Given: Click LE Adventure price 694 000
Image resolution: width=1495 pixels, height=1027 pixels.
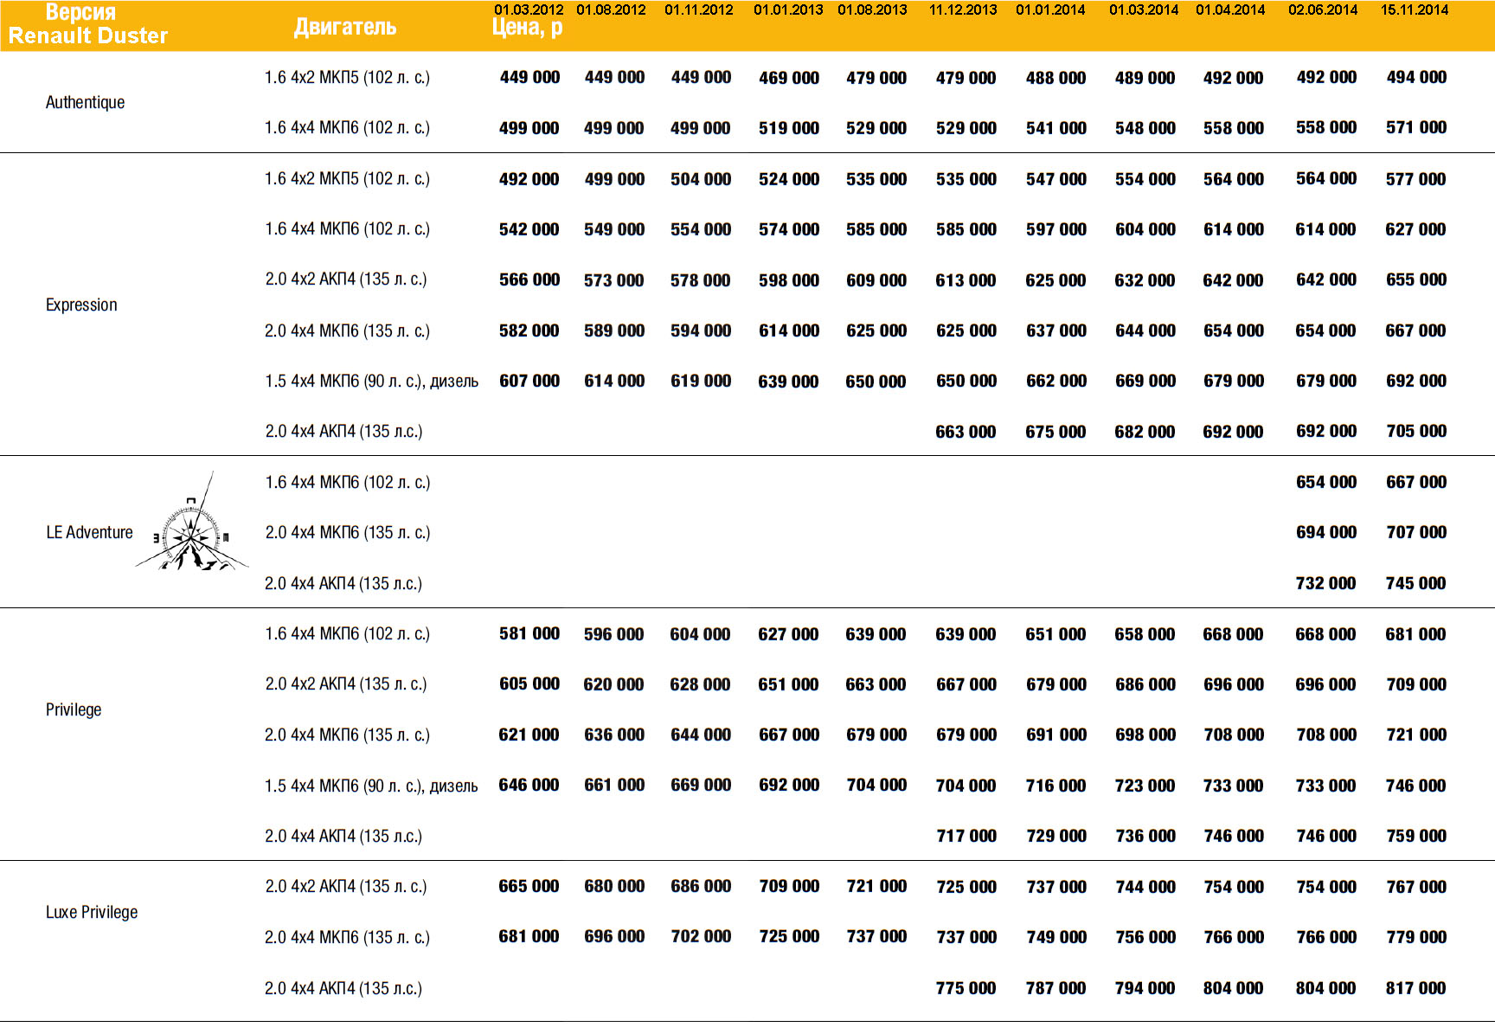Looking at the screenshot, I should point(1326,532).
